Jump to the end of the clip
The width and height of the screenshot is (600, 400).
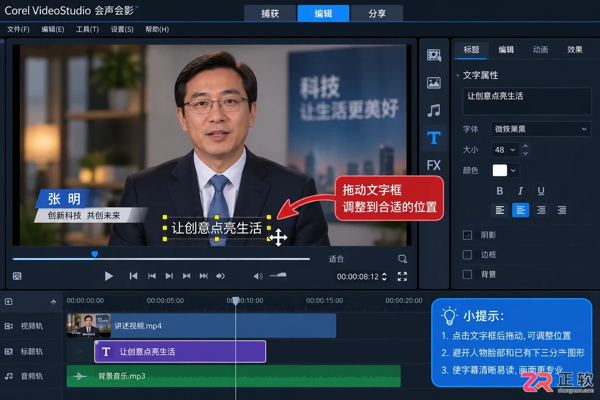click(204, 276)
